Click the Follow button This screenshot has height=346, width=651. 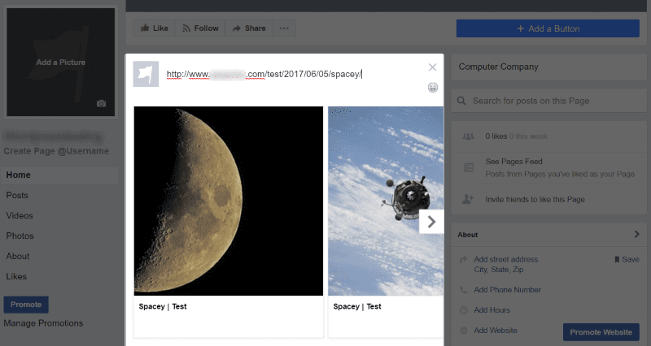pos(200,28)
